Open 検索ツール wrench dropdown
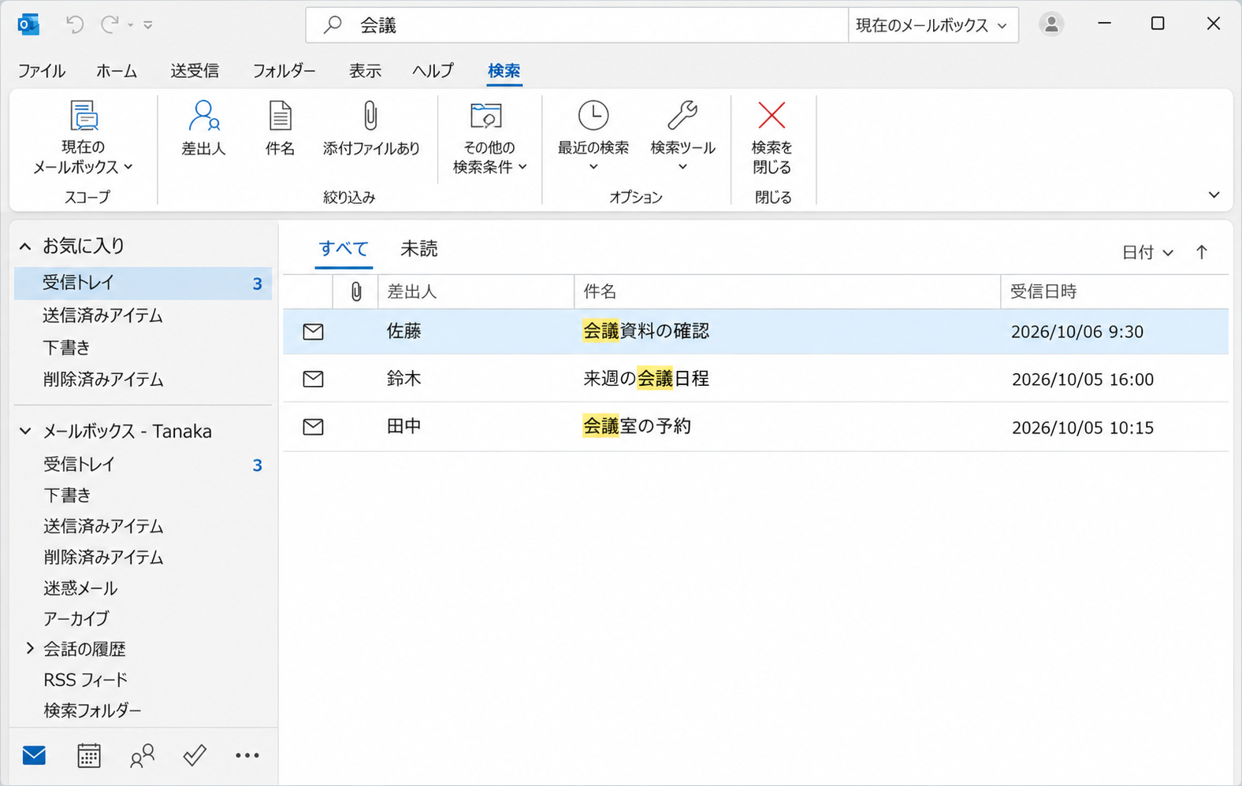The width and height of the screenshot is (1242, 786). [682, 135]
